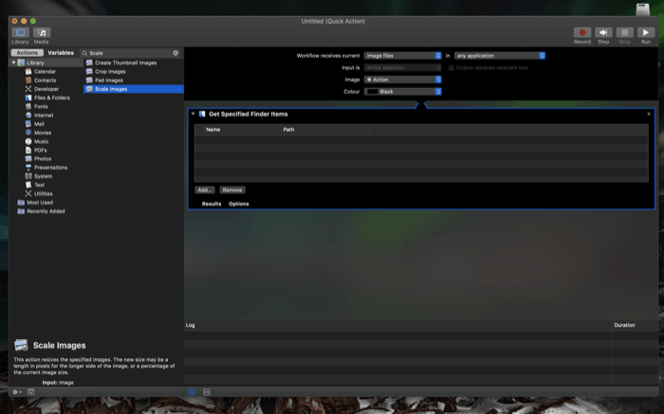
Task: Select the Pad Images action
Action: click(109, 81)
